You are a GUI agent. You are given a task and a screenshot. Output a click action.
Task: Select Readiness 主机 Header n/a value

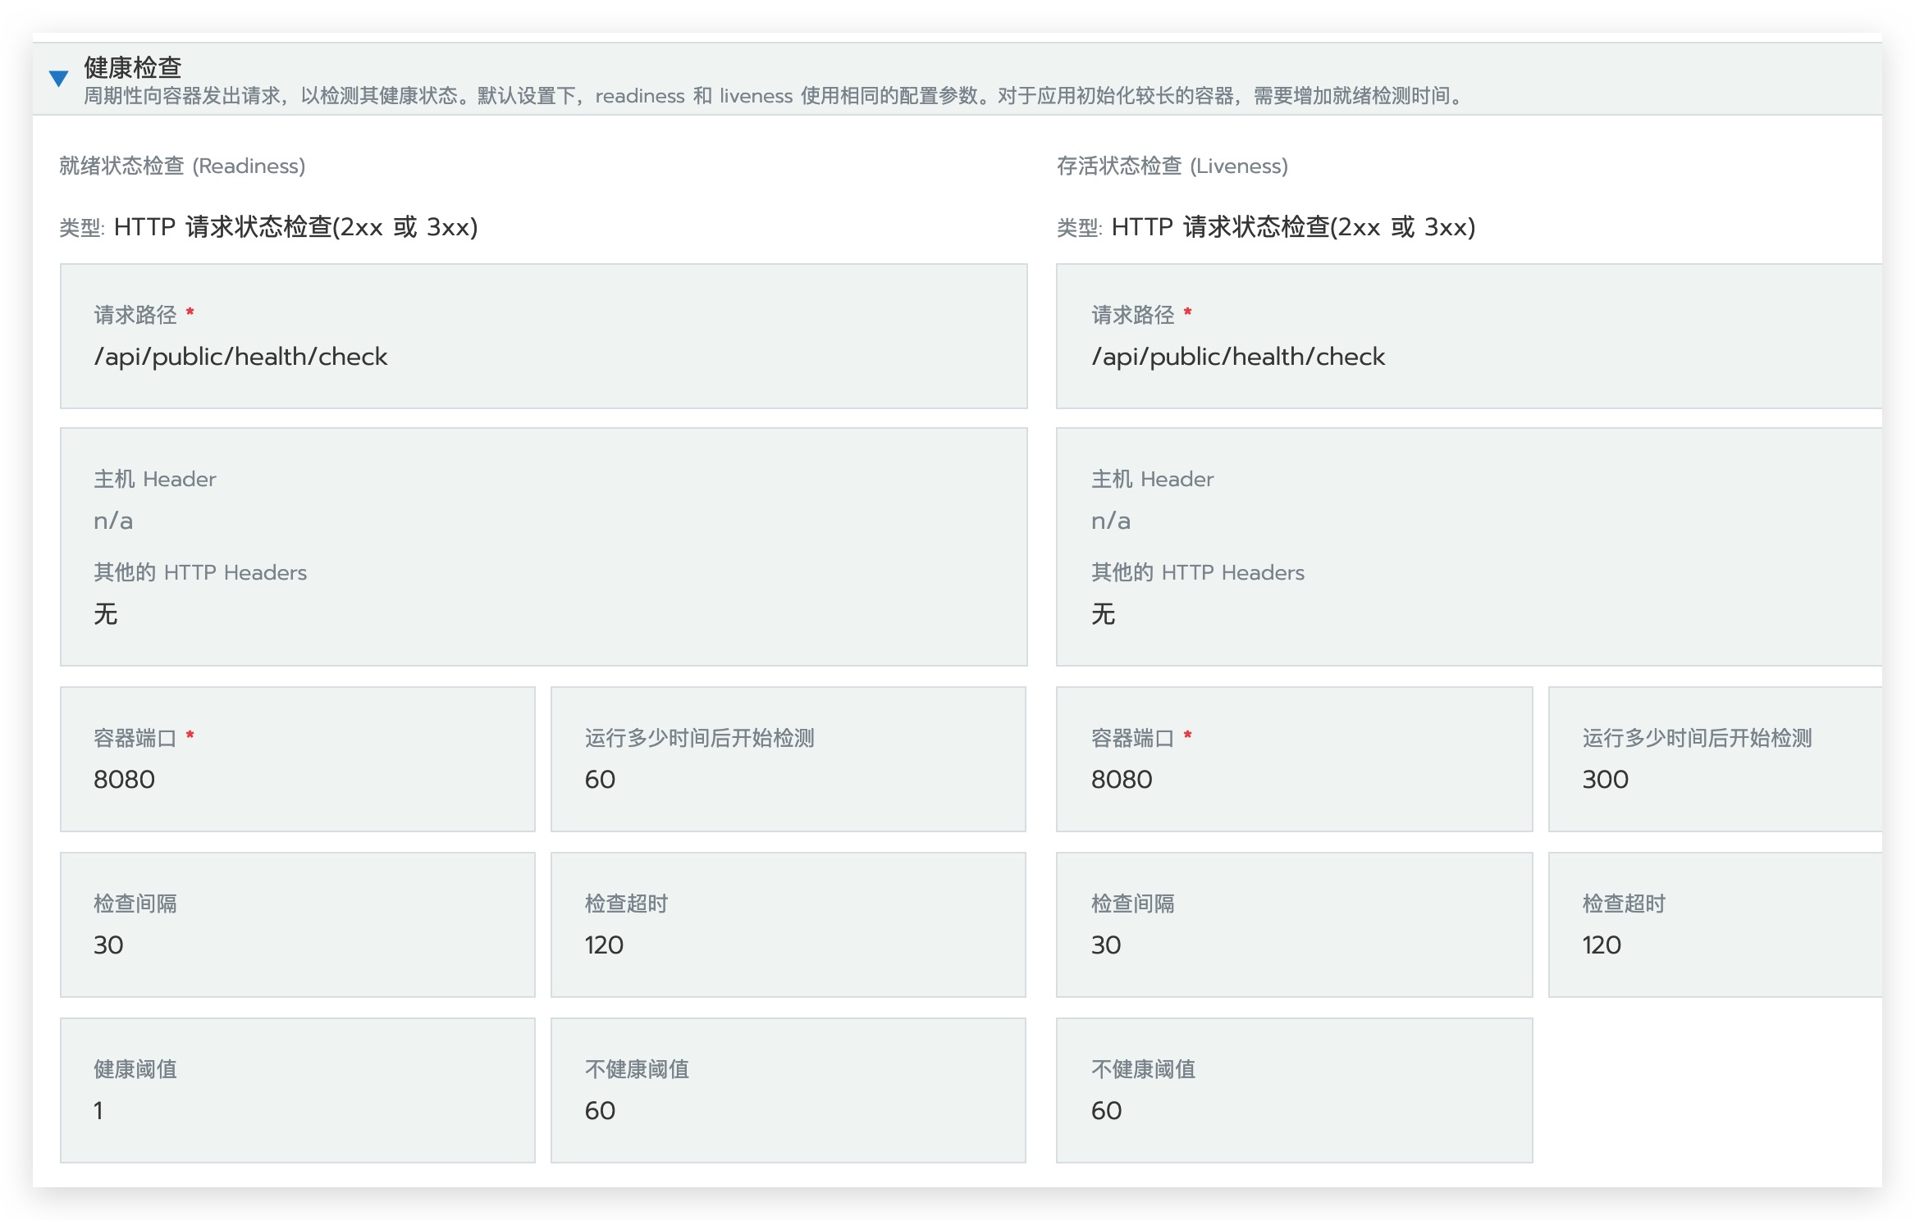tap(113, 521)
